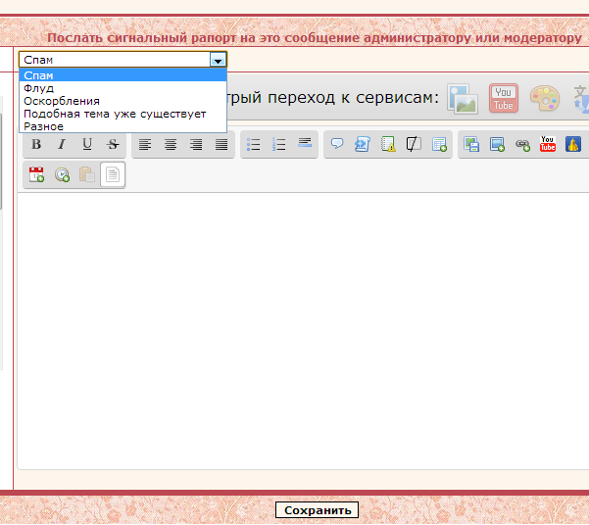Click the upload image with floppy icon

pyautogui.click(x=471, y=144)
